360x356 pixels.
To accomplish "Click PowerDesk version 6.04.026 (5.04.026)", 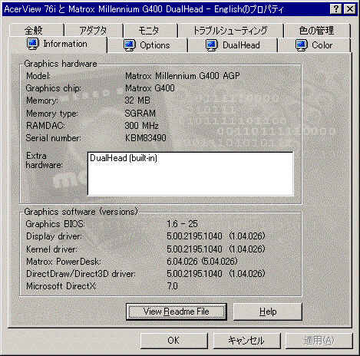I will click(202, 262).
